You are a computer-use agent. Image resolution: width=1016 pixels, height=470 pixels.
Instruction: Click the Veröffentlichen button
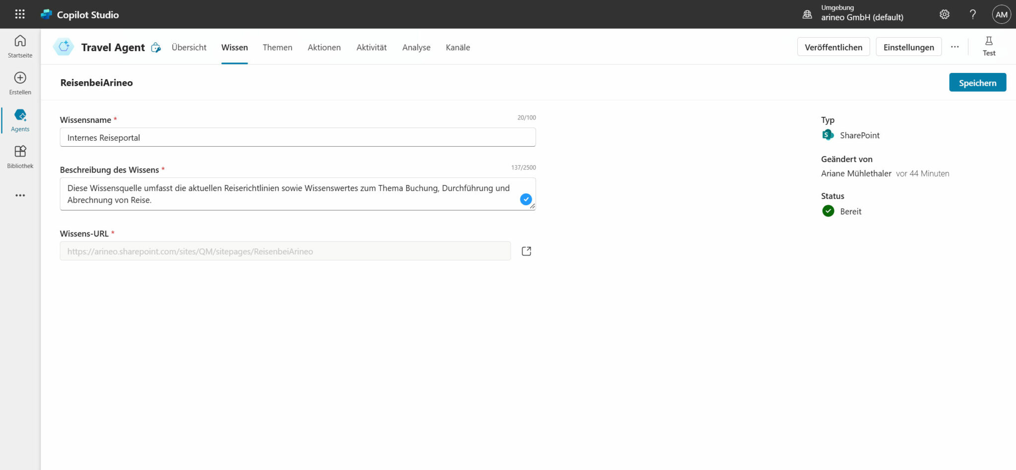click(833, 47)
